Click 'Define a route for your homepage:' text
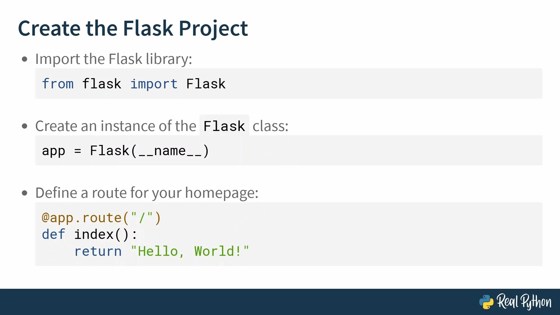This screenshot has width=560, height=315. point(147,193)
